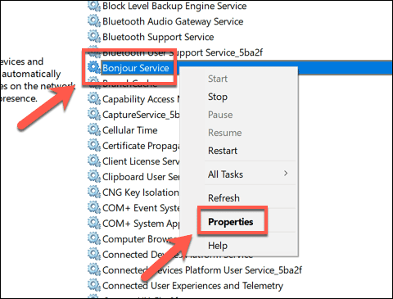Screen dimensions: 393x299
Task: Select Bluetooth User Support Service_5ba2f row
Action: point(183,52)
